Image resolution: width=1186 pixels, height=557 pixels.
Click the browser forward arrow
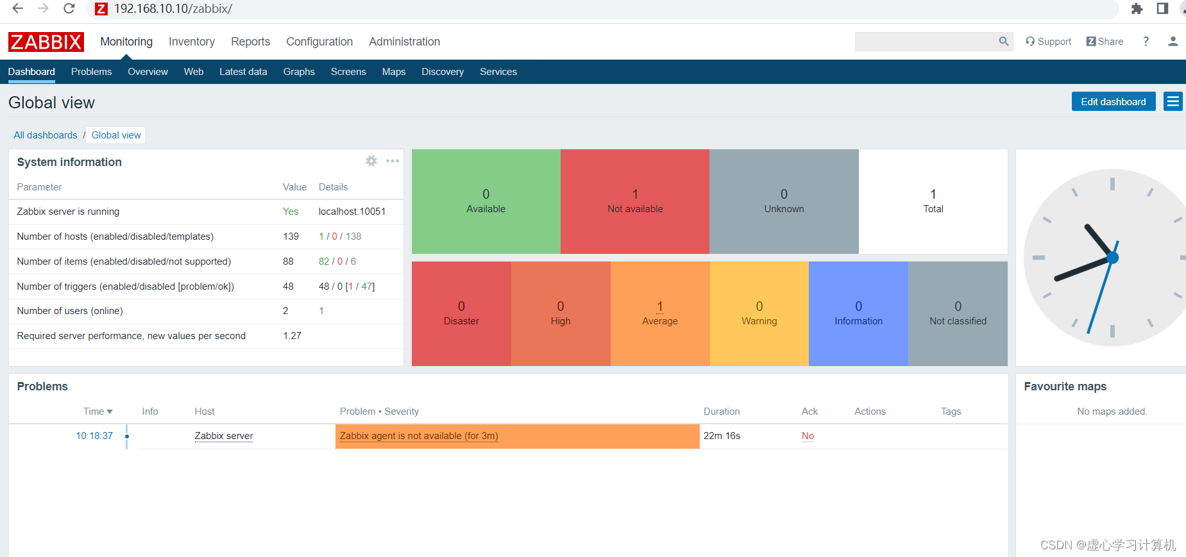coord(43,8)
